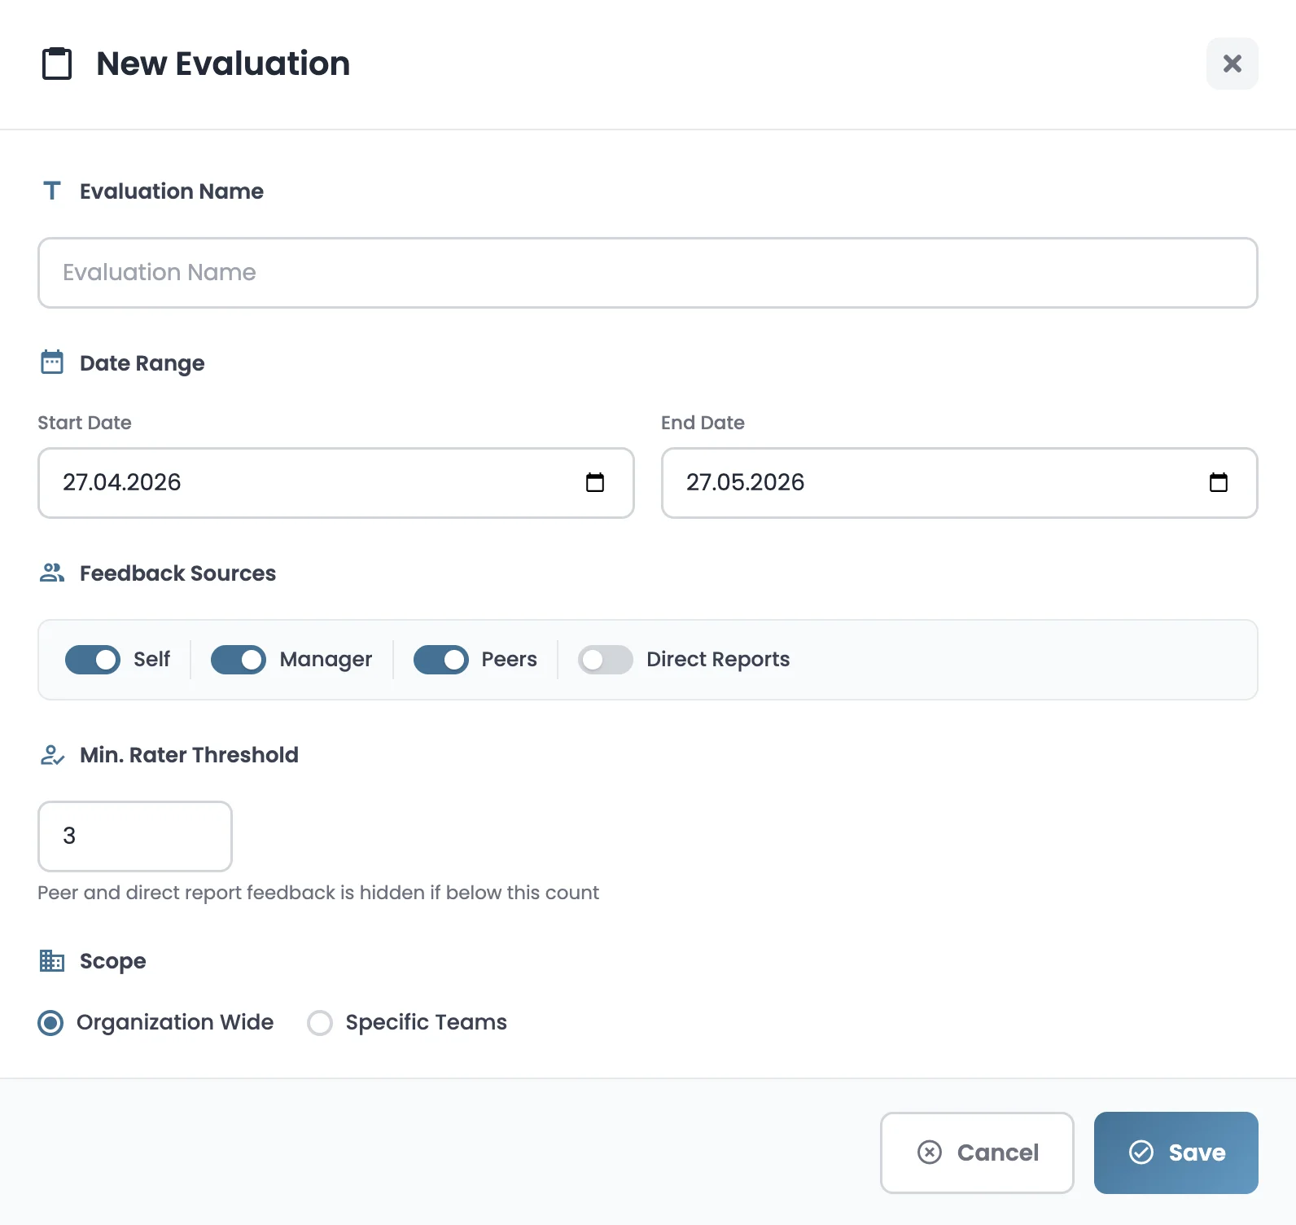Click the building icon beside Scope
This screenshot has height=1225, width=1296.
52,961
